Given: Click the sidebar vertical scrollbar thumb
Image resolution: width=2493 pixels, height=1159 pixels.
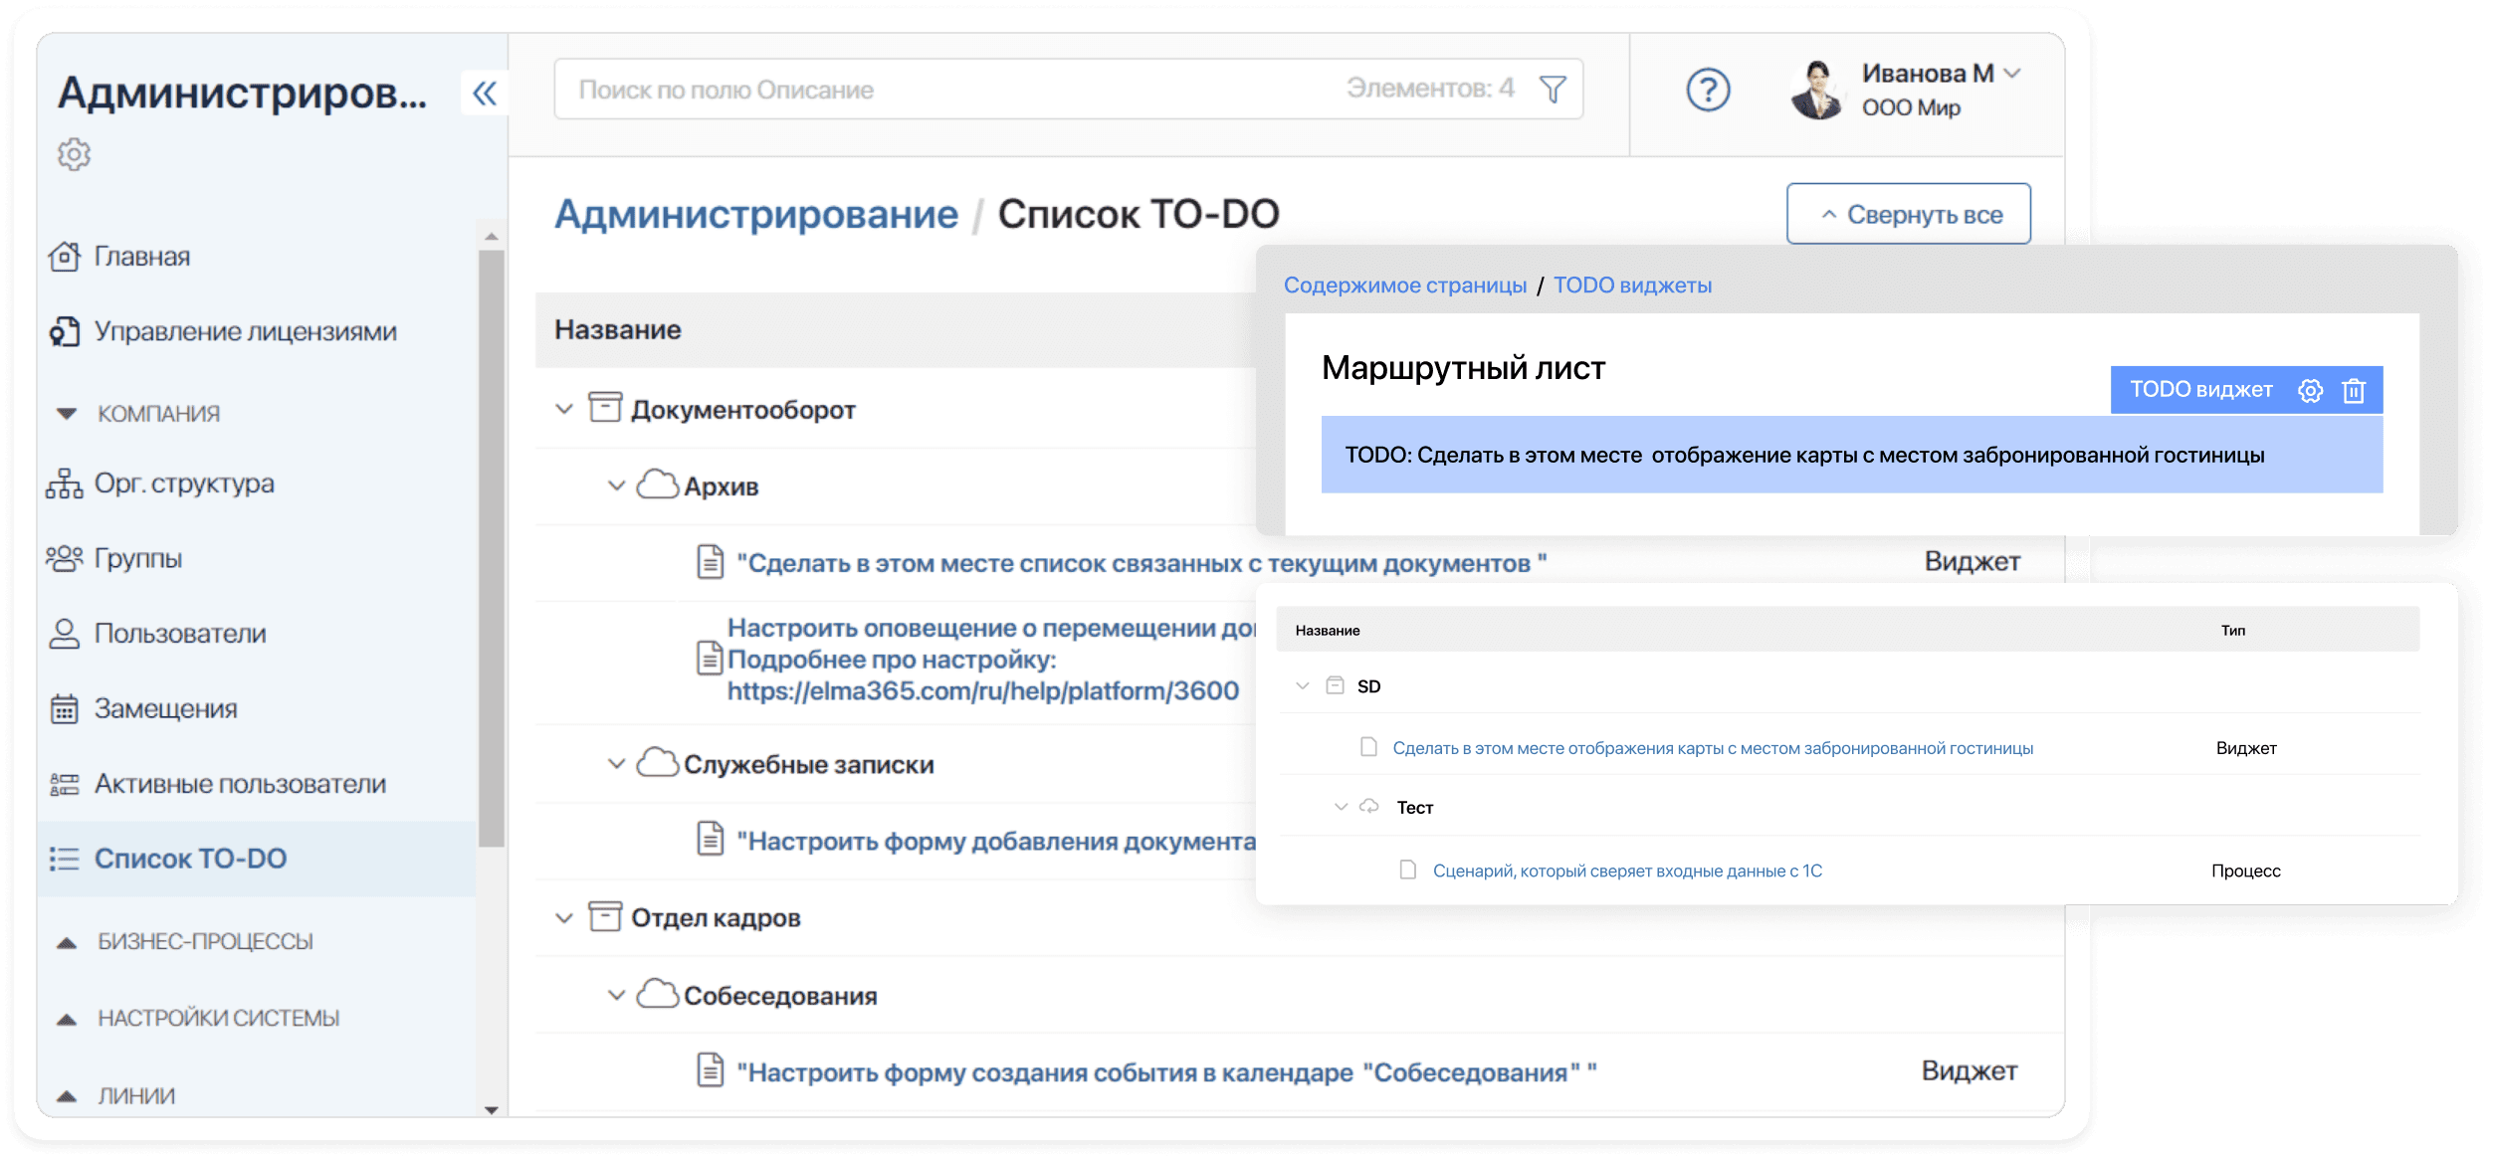Looking at the screenshot, I should pos(491,547).
